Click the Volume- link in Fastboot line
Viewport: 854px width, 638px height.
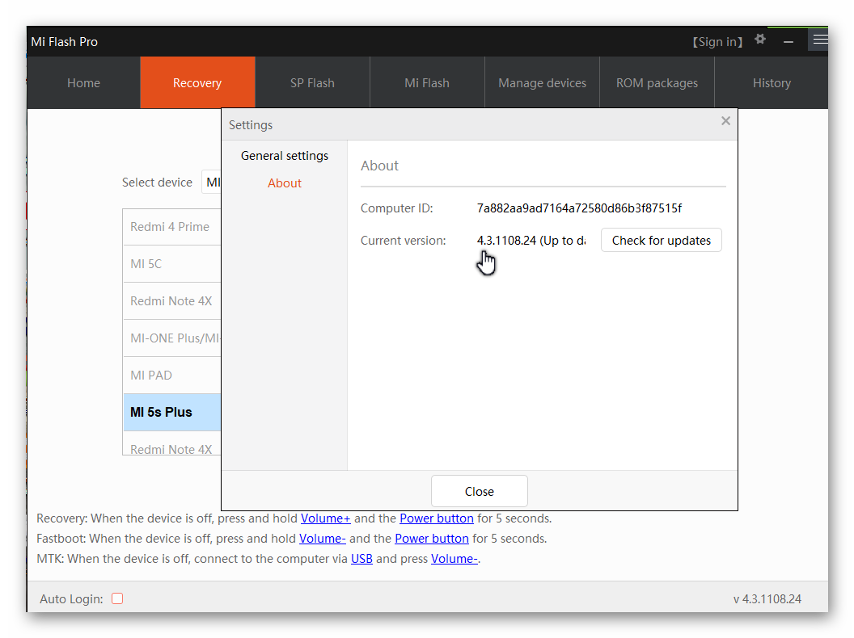point(323,539)
